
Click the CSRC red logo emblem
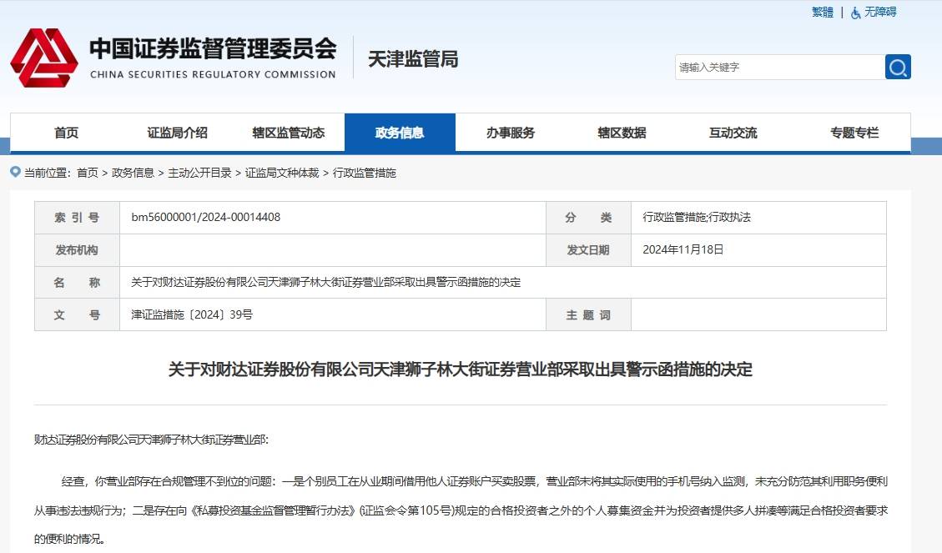click(44, 58)
